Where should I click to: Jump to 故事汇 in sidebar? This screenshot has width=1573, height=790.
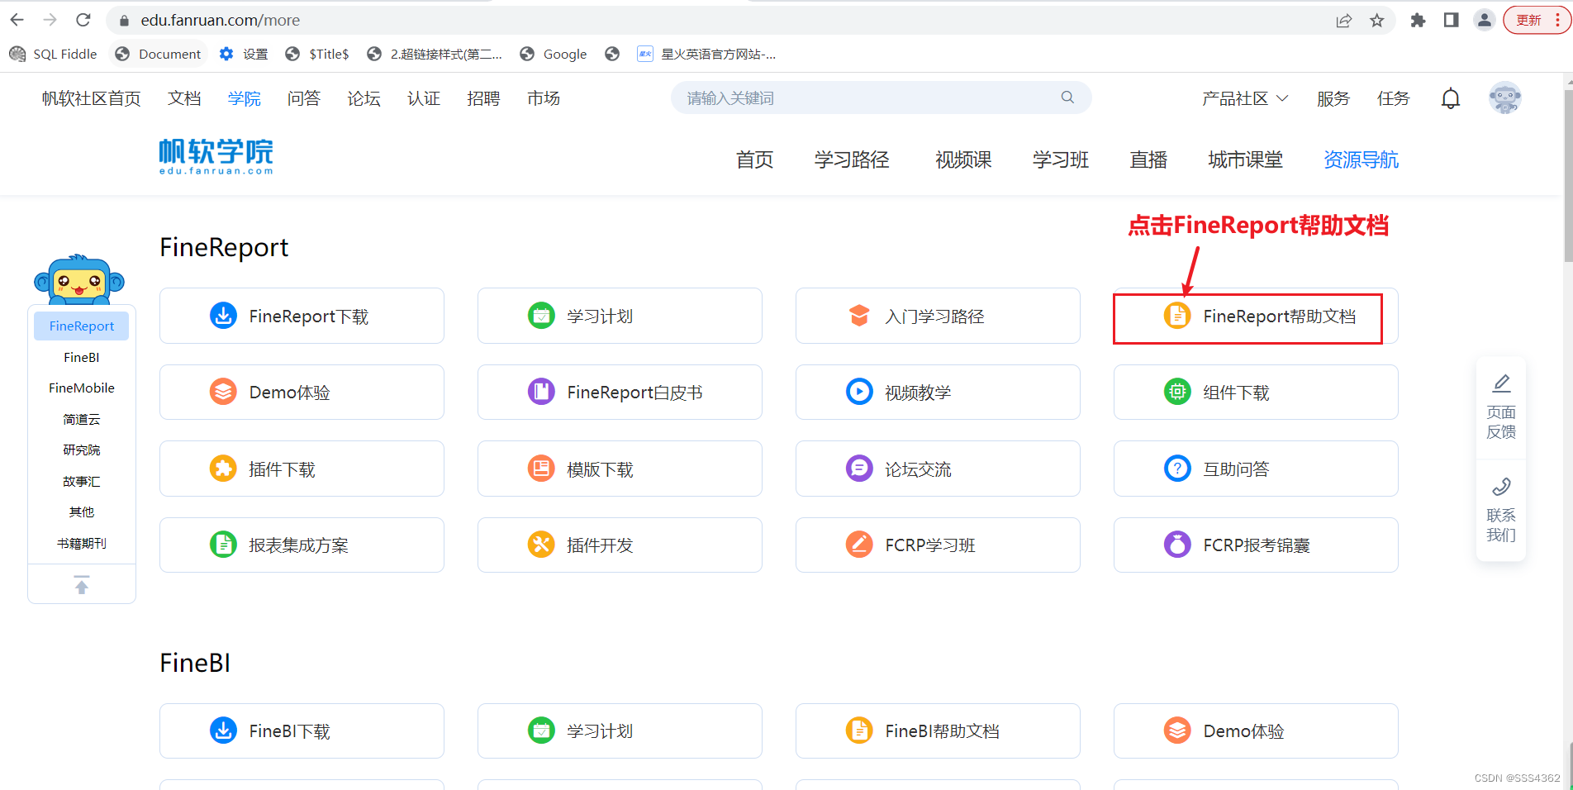click(82, 481)
